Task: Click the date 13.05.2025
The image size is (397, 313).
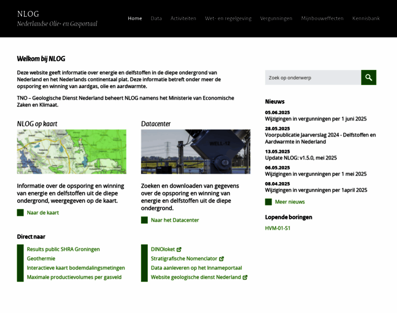Action: coord(277,152)
